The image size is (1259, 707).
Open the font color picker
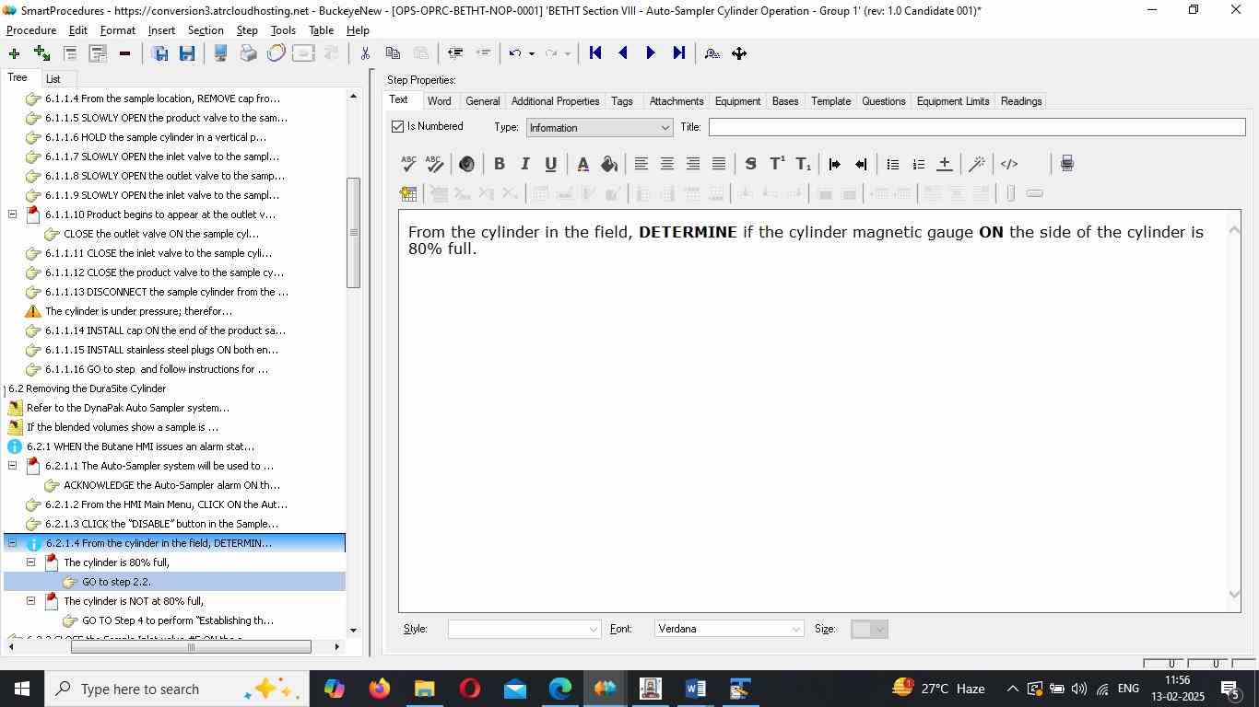[582, 164]
